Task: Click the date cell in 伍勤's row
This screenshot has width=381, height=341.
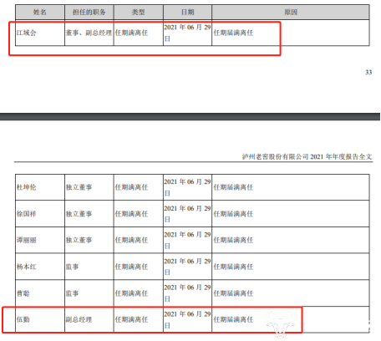Action: (x=187, y=319)
